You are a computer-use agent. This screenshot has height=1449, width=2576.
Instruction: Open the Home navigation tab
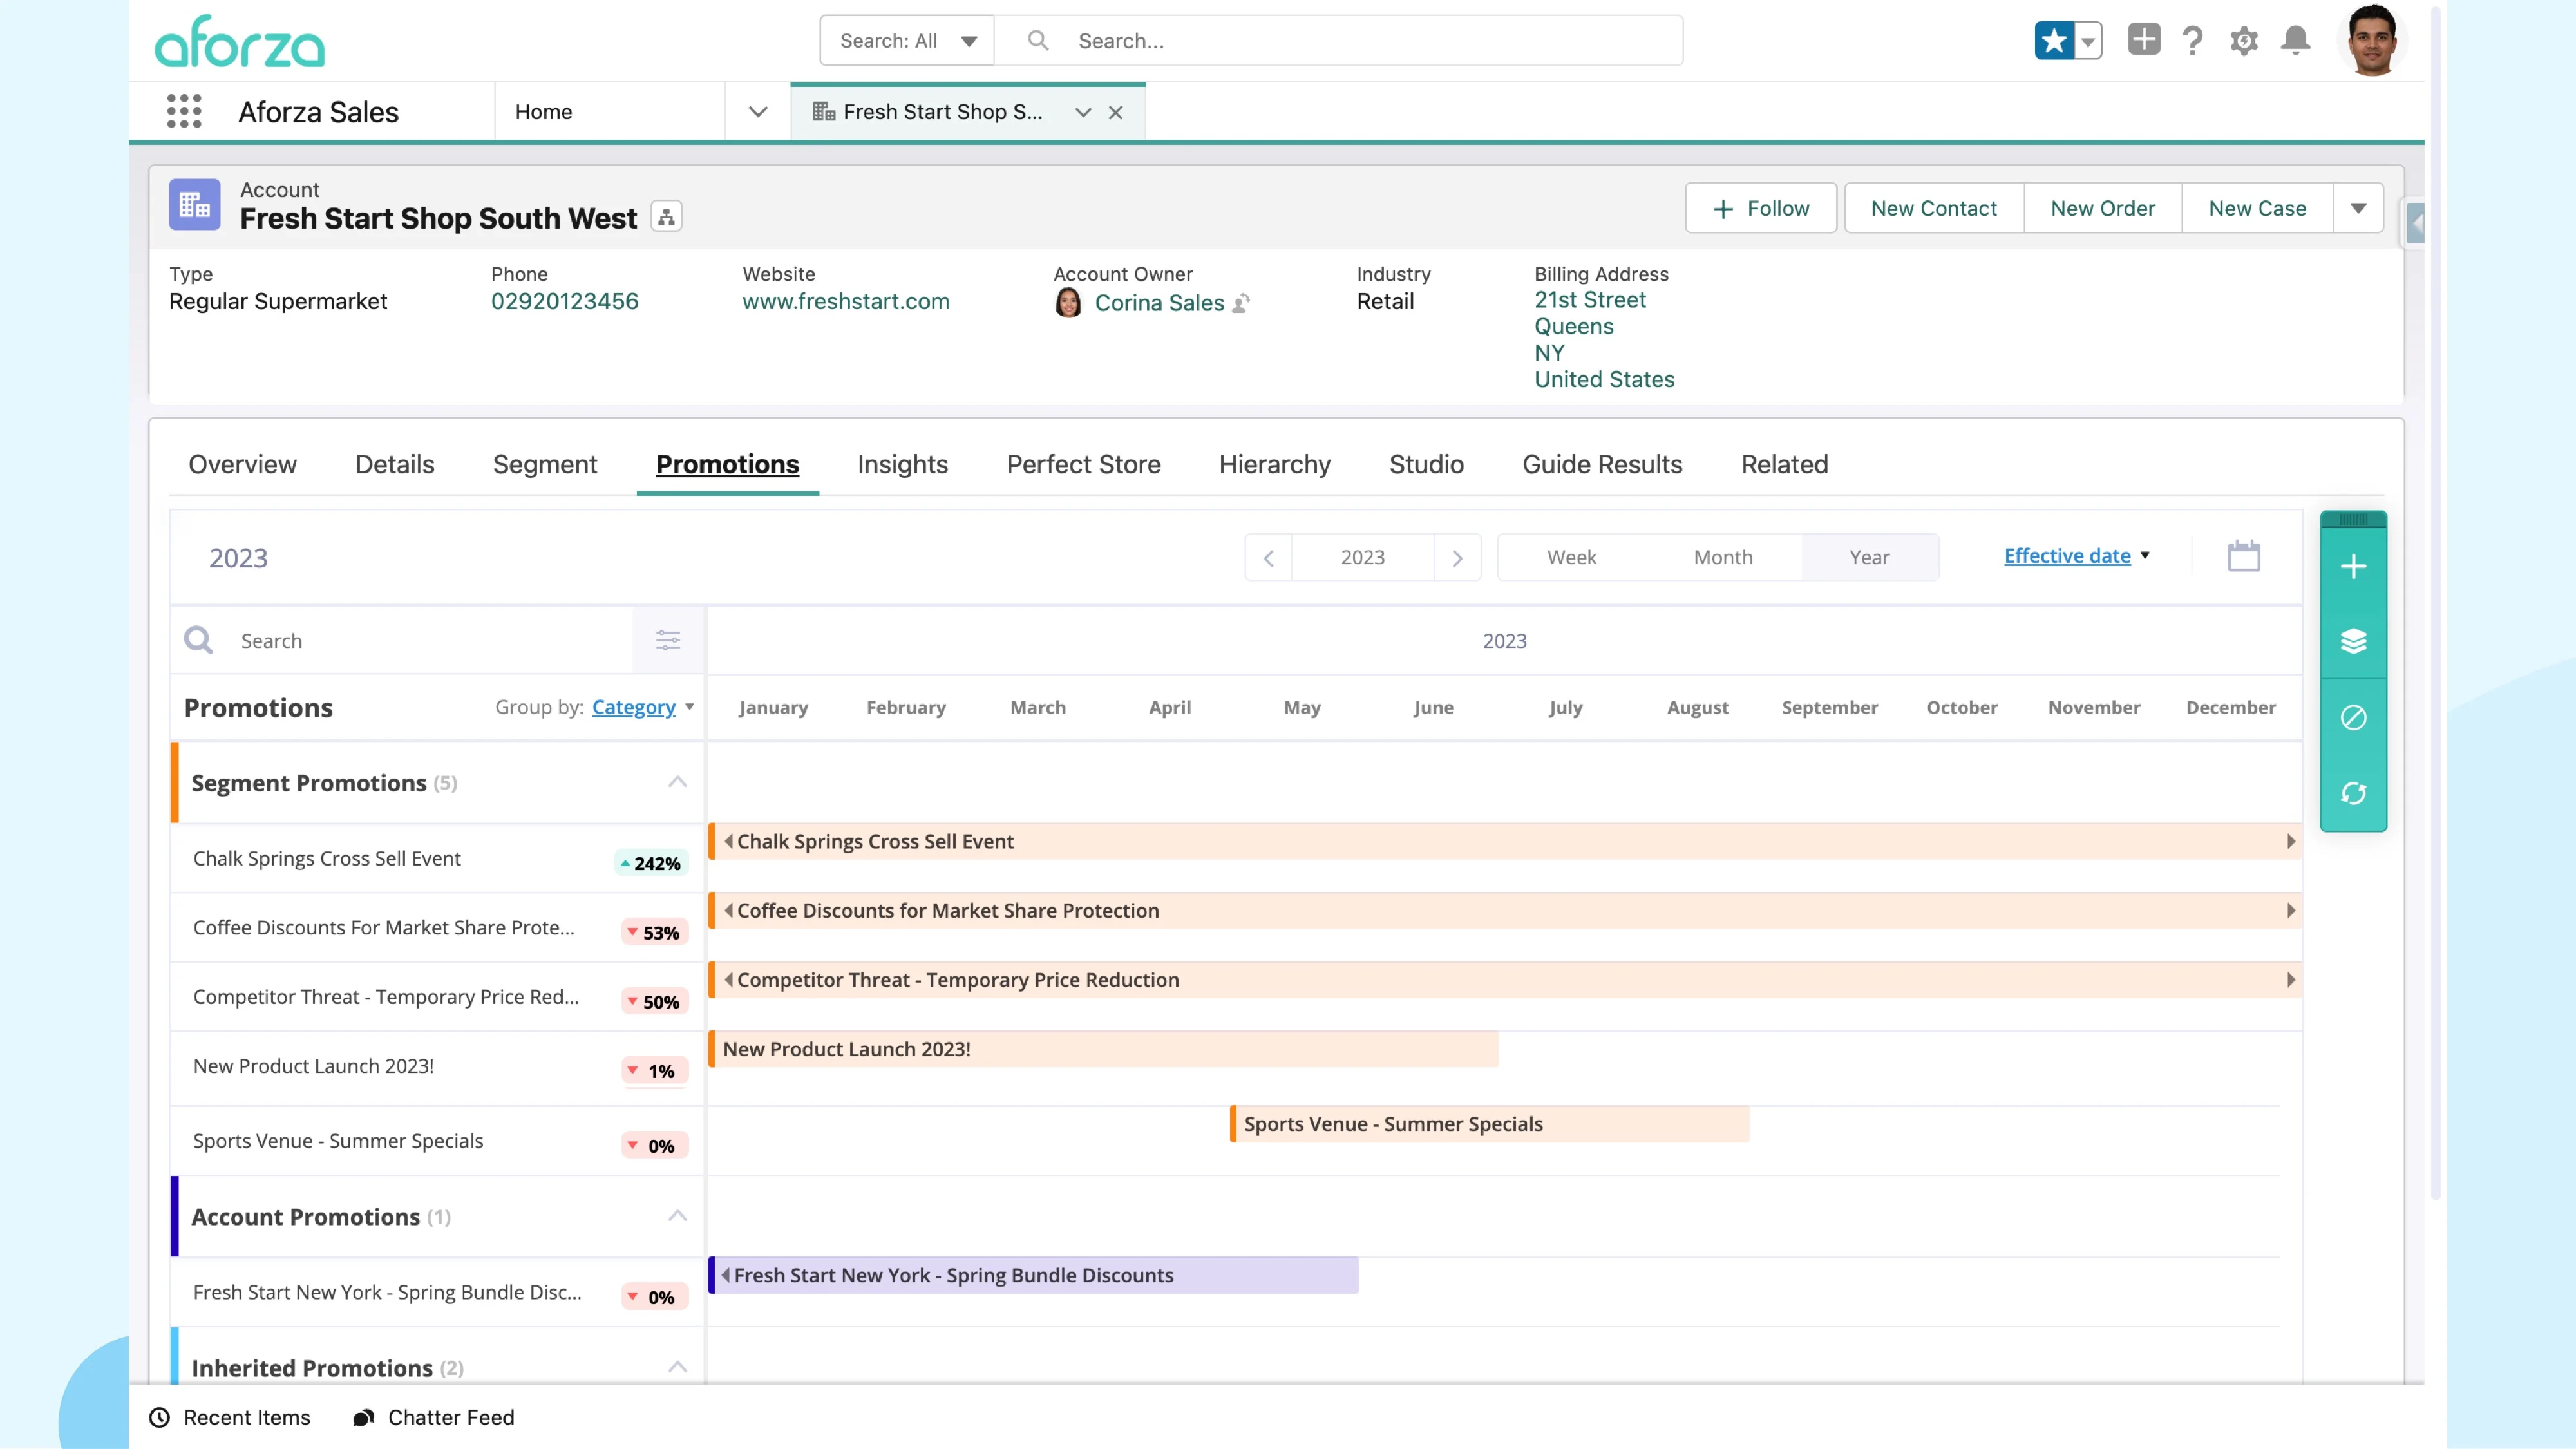(544, 112)
